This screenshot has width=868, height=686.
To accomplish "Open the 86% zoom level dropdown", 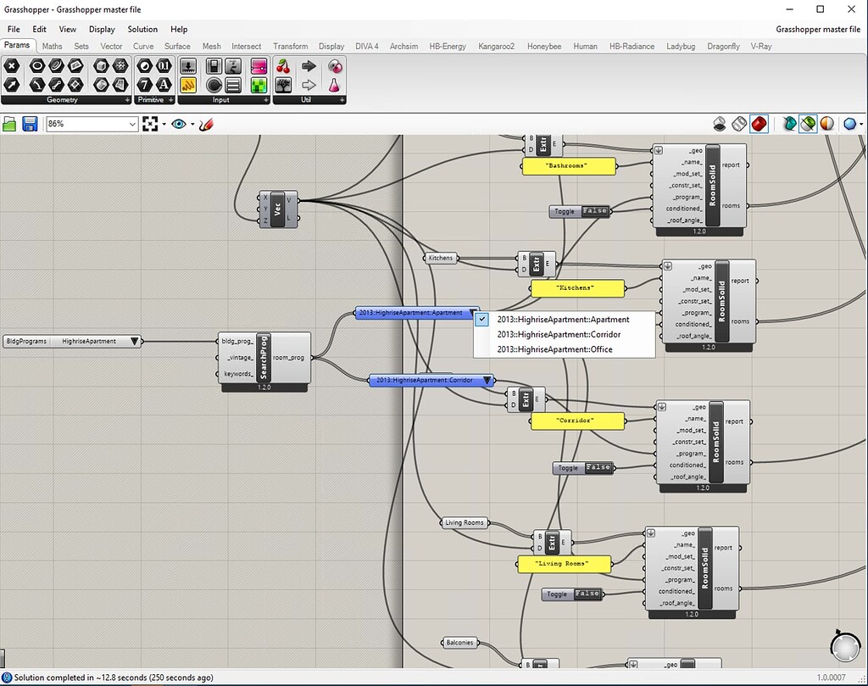I will click(132, 125).
